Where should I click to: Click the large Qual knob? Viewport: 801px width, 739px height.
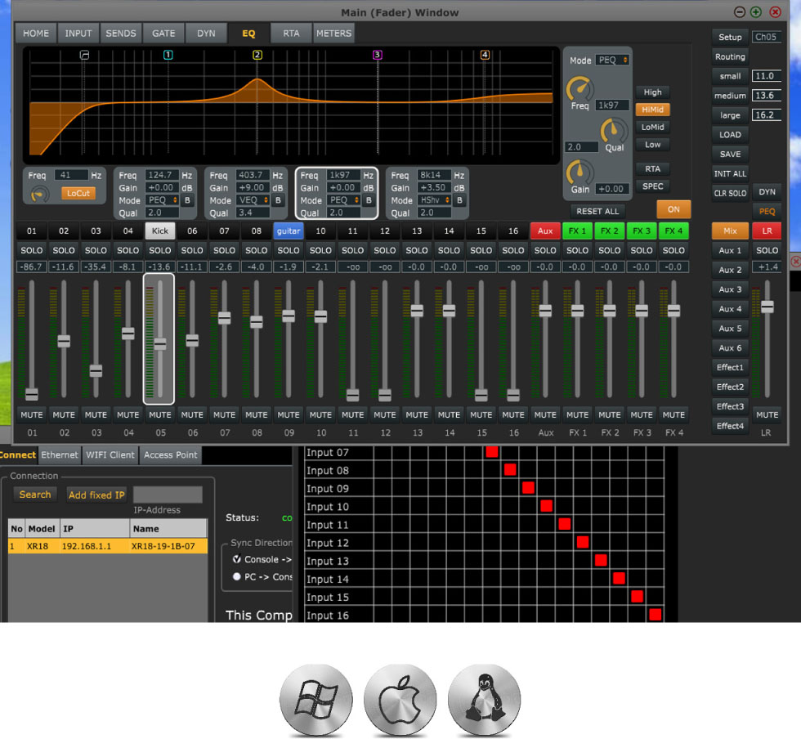click(613, 132)
